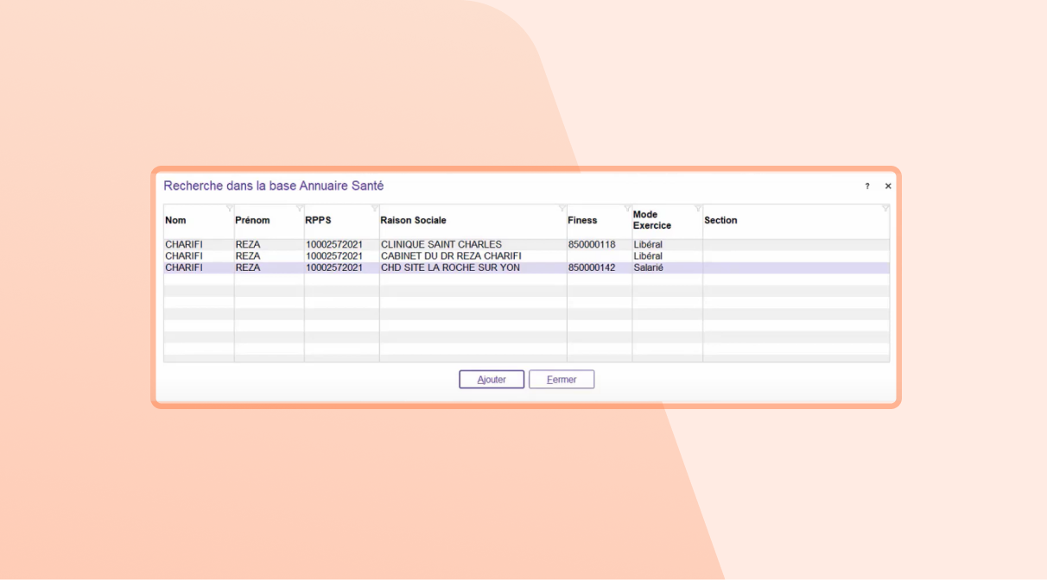
Task: Open the Prénom column filter icon
Action: tap(300, 209)
